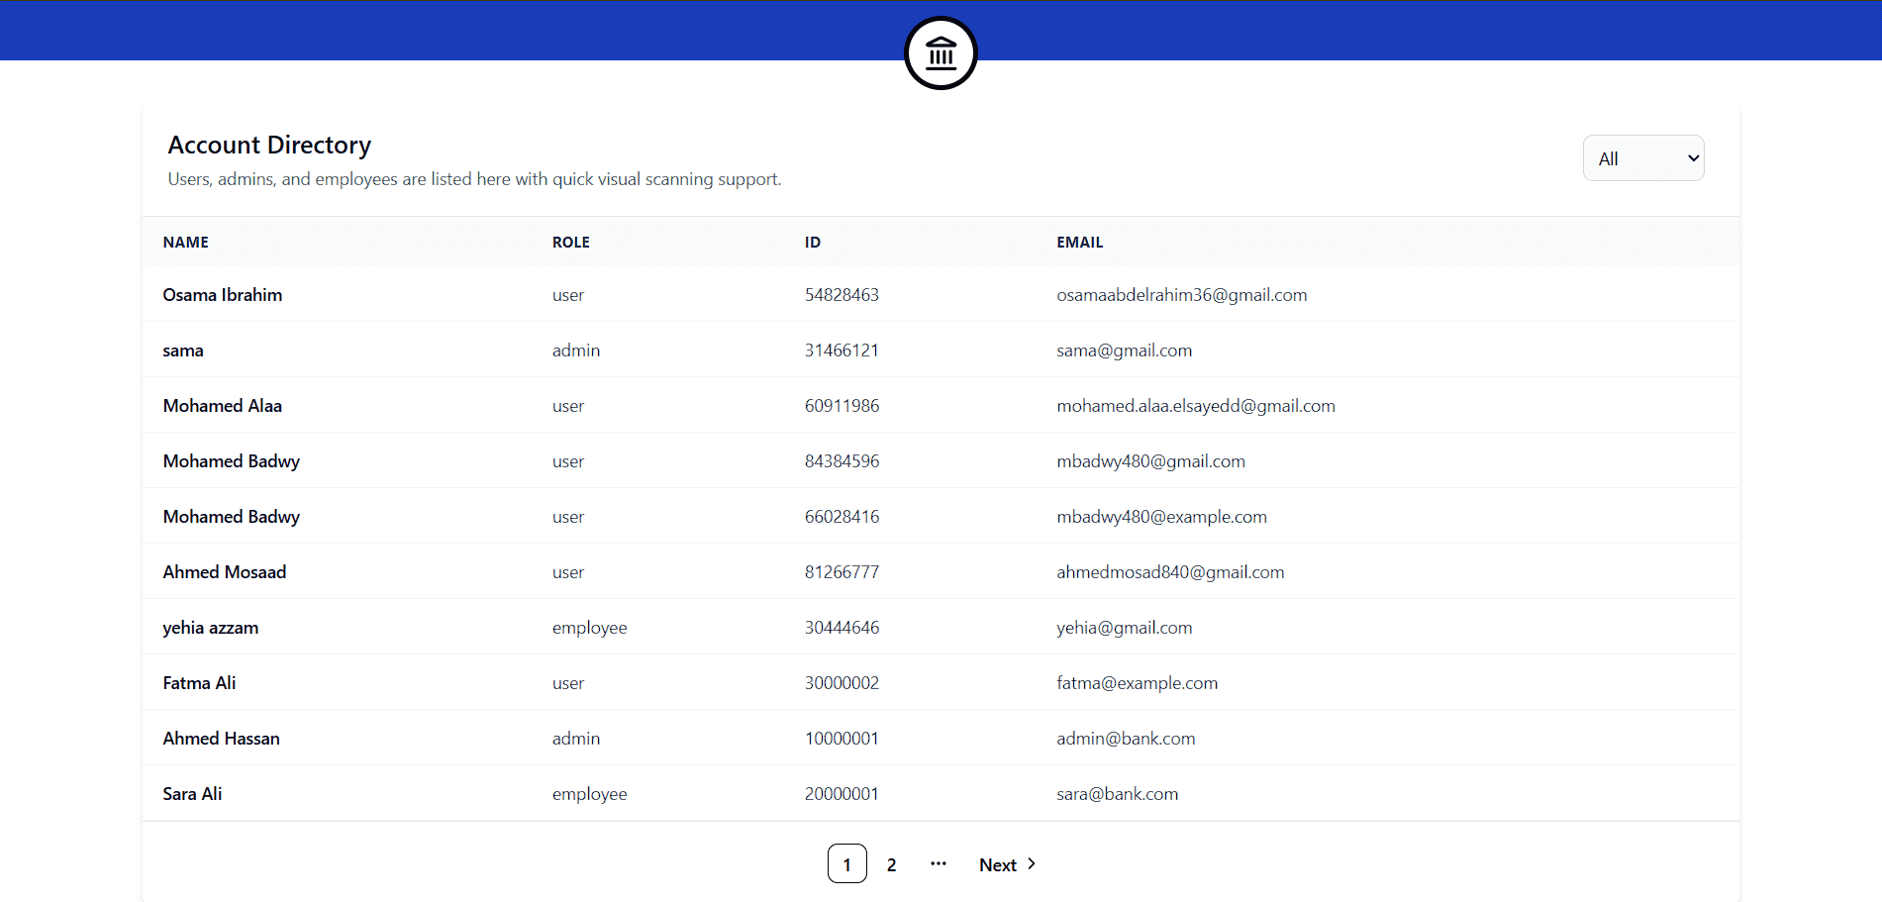Click the ROLE column header
1882x902 pixels.
click(571, 243)
